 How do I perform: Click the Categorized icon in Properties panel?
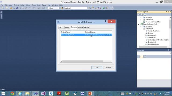click(x=138, y=57)
